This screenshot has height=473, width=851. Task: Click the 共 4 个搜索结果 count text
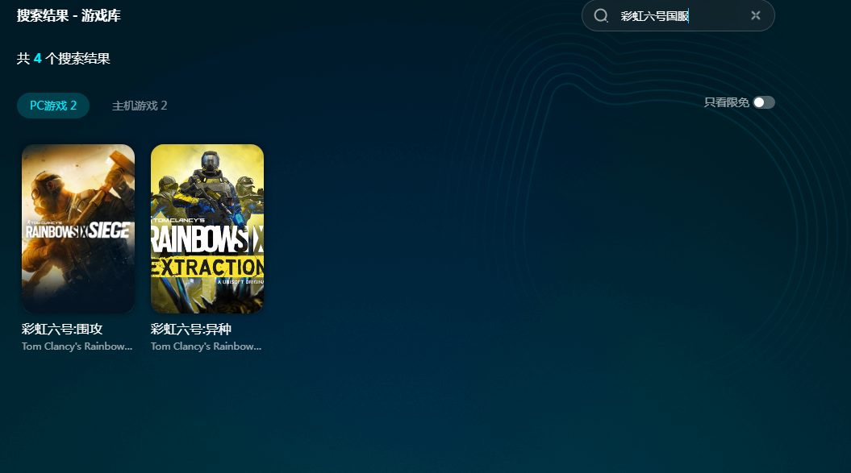click(63, 59)
